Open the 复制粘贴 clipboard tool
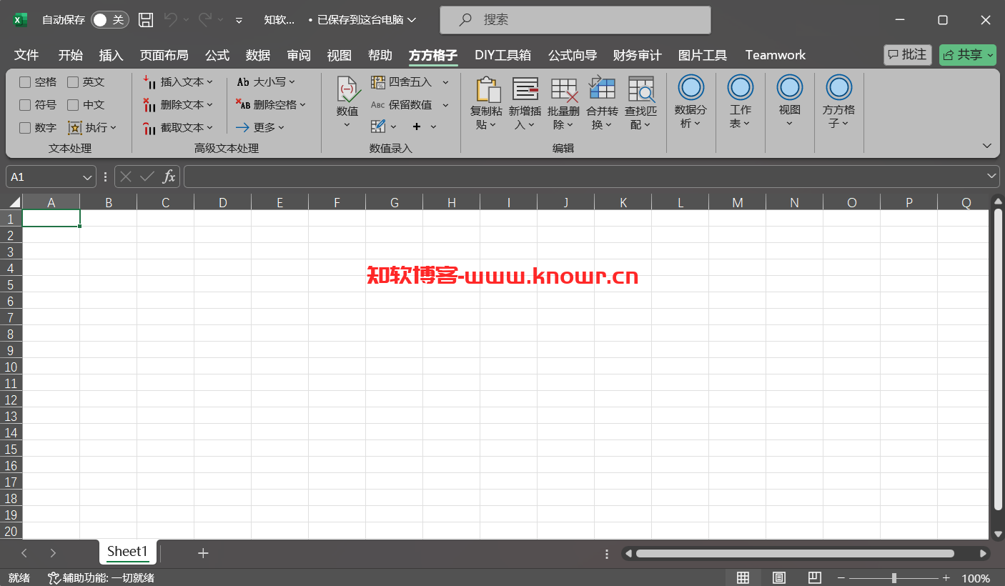1005x586 pixels. pyautogui.click(x=486, y=104)
